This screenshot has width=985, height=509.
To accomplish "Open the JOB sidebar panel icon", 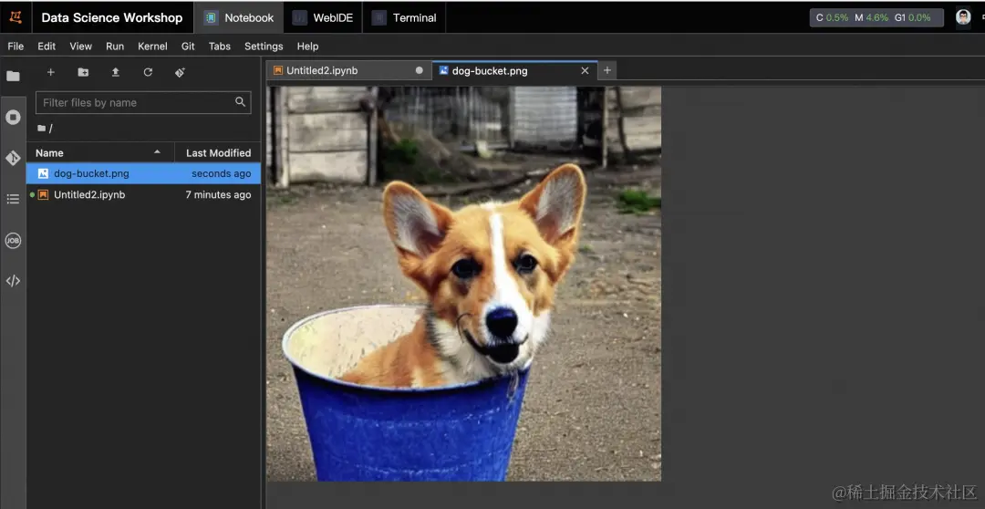I will click(13, 240).
